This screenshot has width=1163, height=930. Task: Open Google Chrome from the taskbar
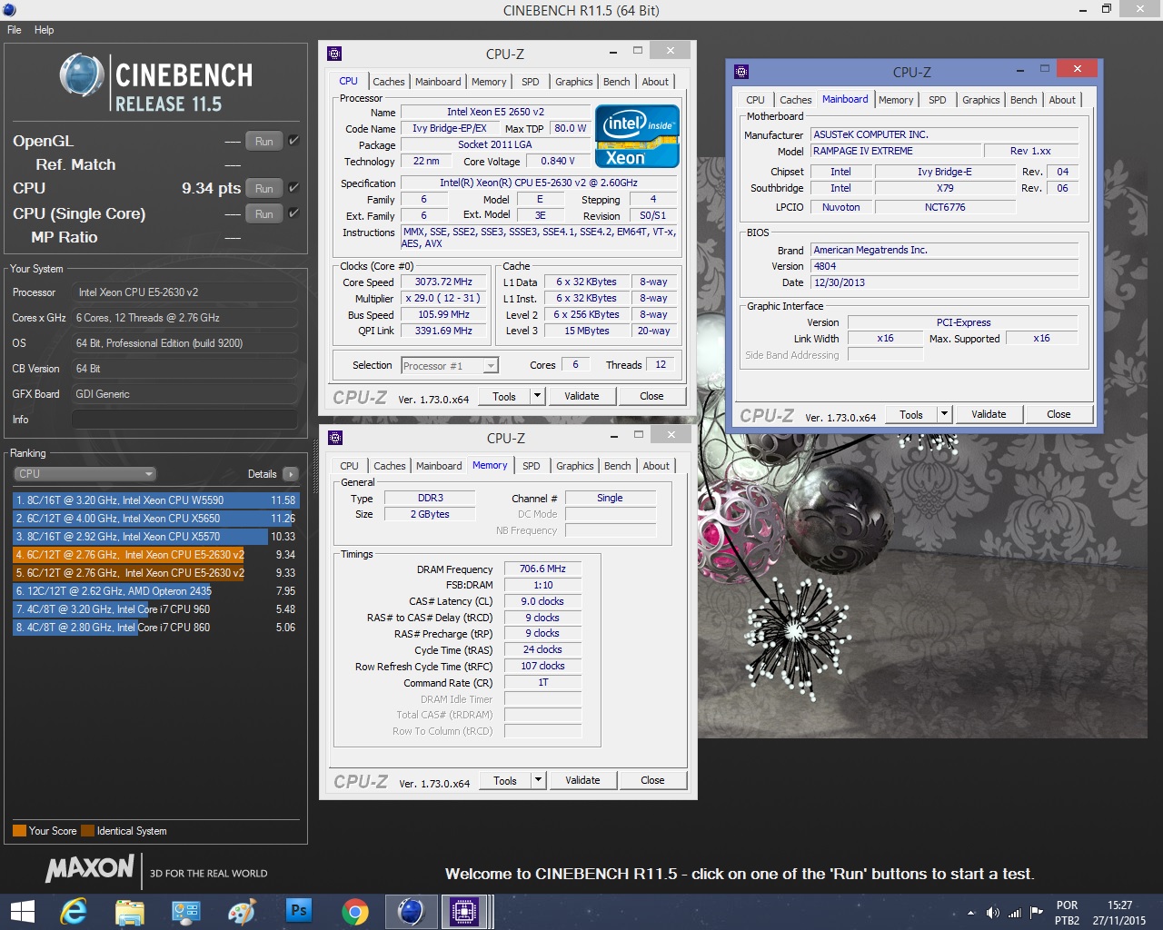coord(355,911)
